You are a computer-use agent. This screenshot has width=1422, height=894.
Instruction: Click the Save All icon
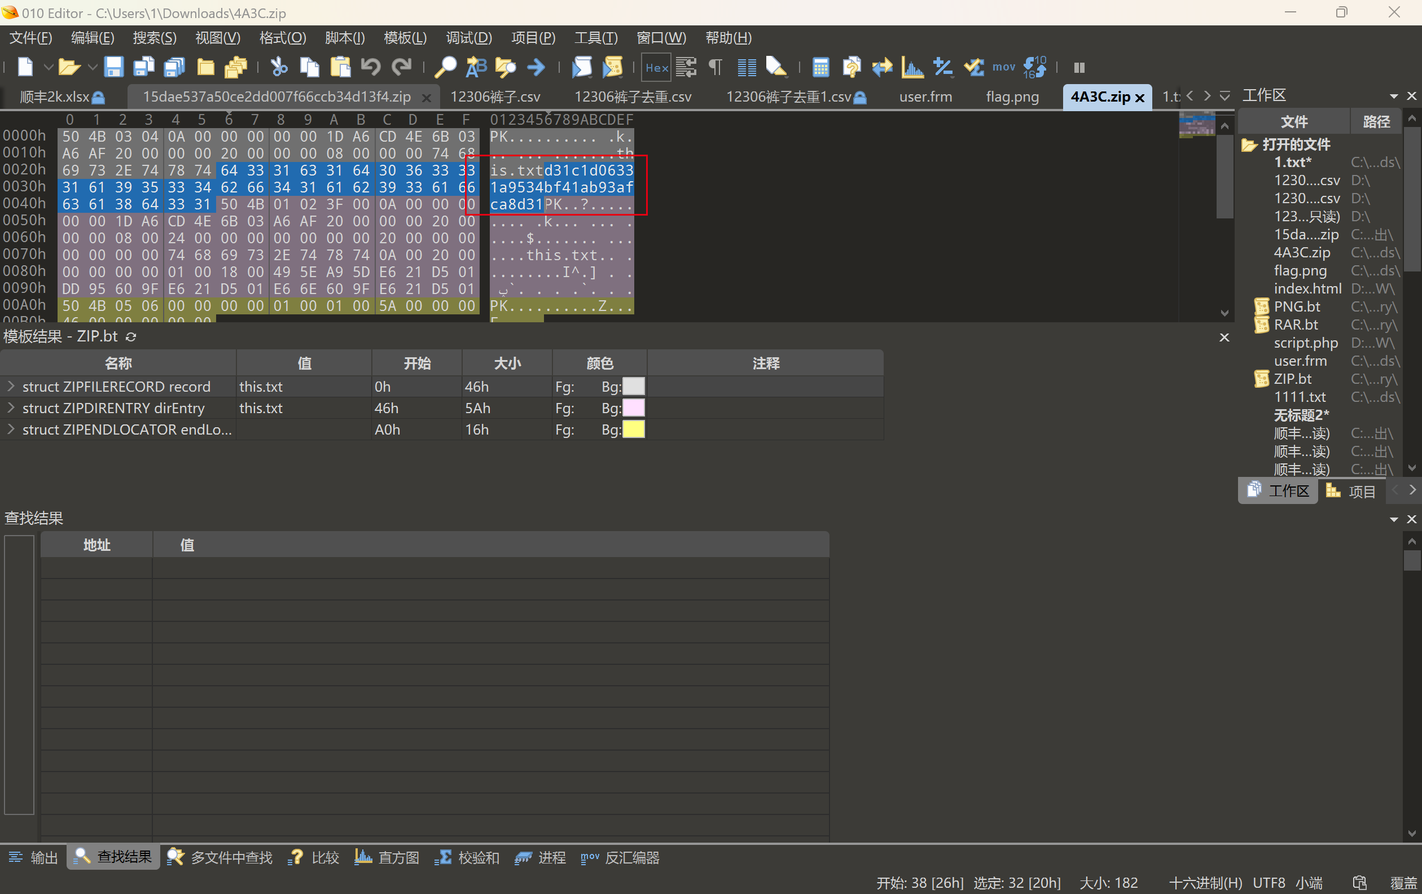(x=174, y=67)
